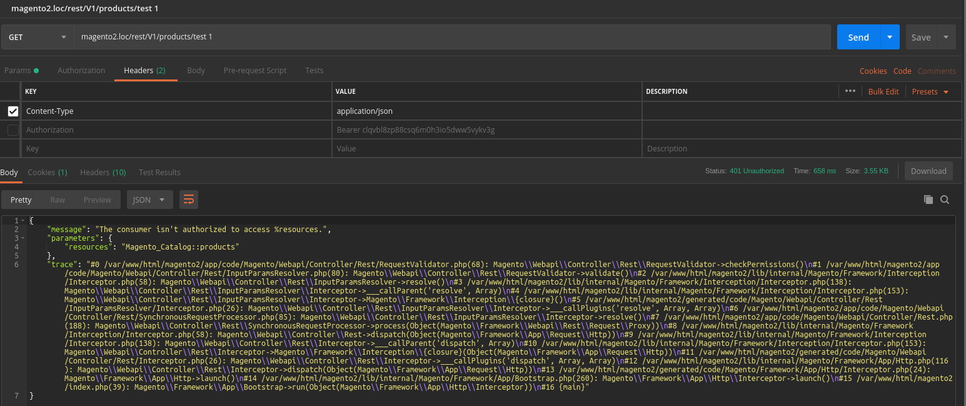Click the 3.55 KB size value
This screenshot has width=966, height=406.
(876, 171)
